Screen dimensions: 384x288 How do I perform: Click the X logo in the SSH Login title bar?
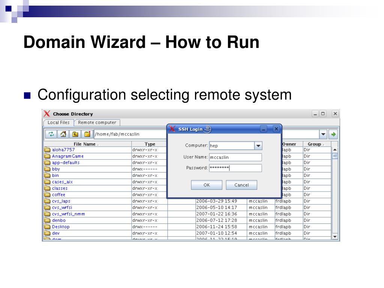pyautogui.click(x=172, y=129)
